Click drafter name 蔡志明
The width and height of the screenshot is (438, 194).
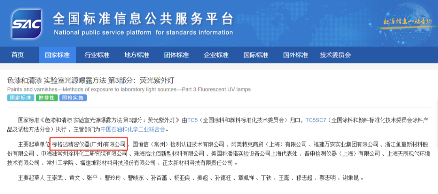point(328,178)
